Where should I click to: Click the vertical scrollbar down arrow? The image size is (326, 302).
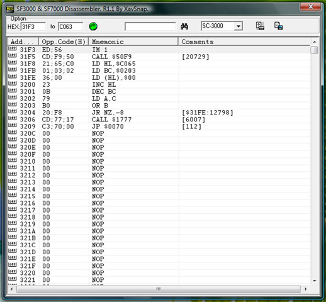(x=315, y=281)
